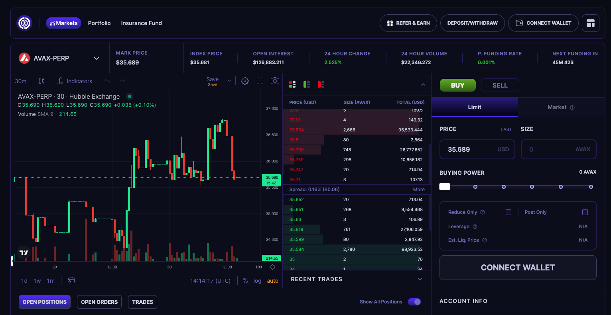Show bids-only order book view

click(307, 84)
